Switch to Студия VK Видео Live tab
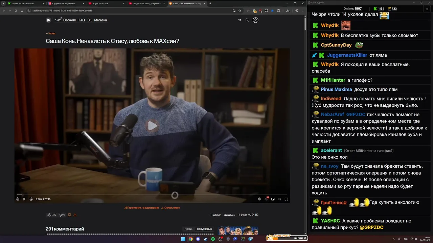The height and width of the screenshot is (243, 433). pos(66,3)
